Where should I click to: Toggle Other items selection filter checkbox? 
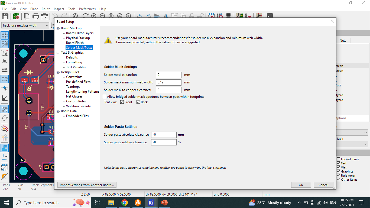(x=338, y=180)
